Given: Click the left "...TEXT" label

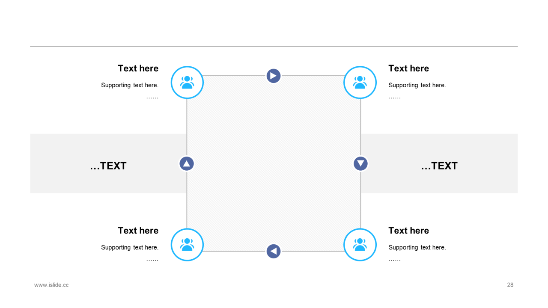Looking at the screenshot, I should (108, 166).
